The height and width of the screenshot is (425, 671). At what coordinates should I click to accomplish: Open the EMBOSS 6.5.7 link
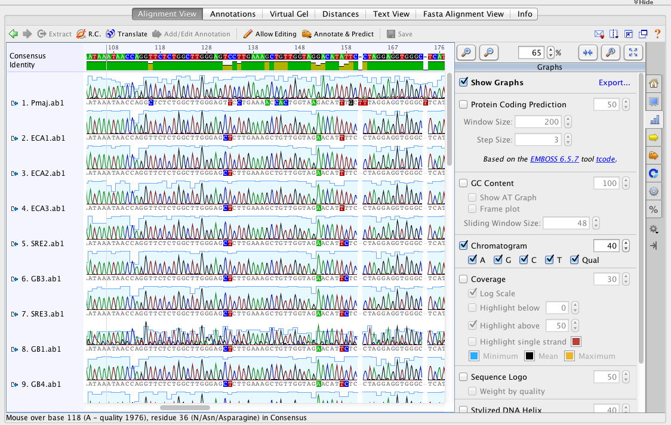[554, 159]
